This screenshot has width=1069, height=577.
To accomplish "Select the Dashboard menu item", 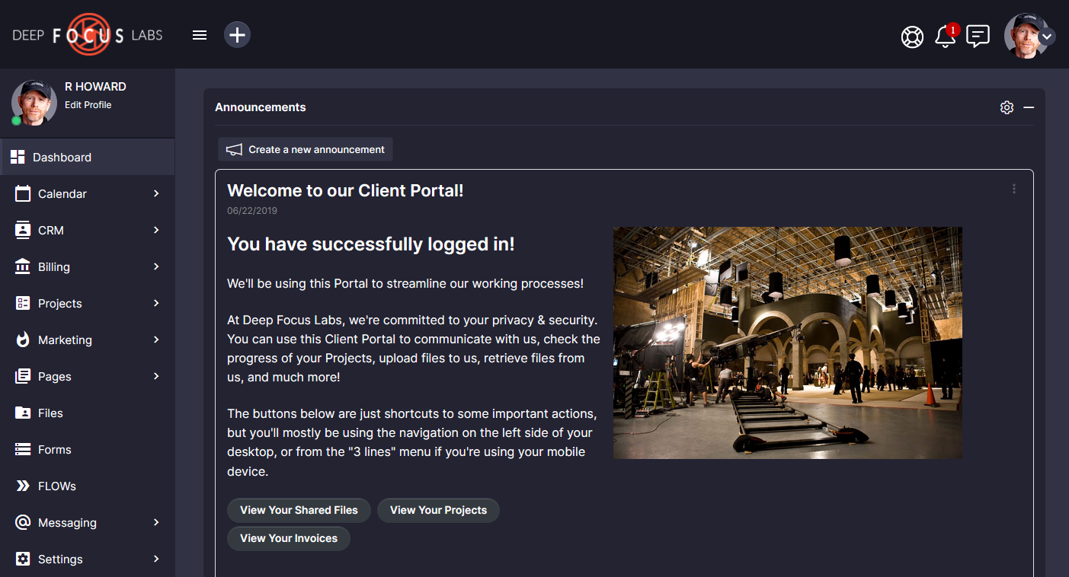I will tap(88, 157).
